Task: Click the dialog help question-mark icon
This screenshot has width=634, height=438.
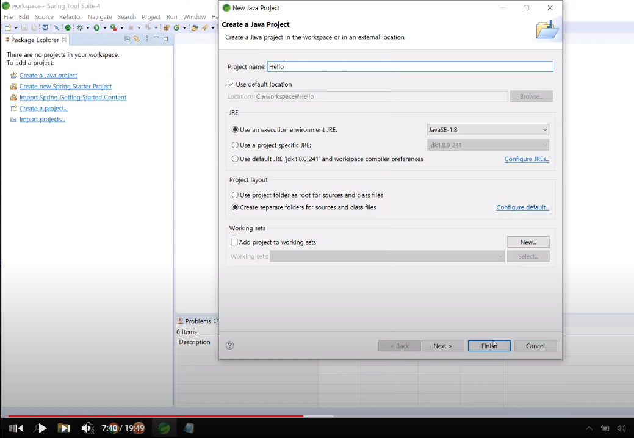Action: 229,345
